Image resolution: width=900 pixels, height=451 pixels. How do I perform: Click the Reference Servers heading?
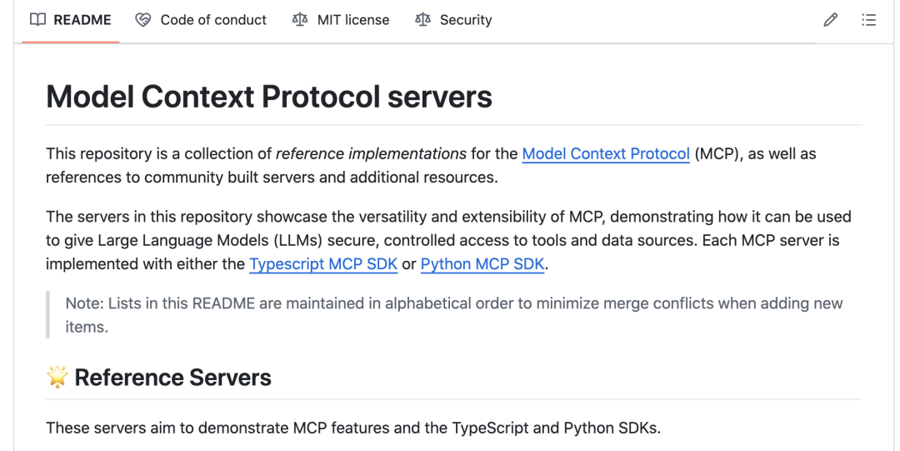(x=172, y=378)
